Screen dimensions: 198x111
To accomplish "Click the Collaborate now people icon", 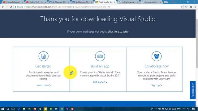I will (x=157, y=56).
